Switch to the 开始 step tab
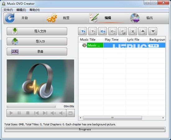This screenshot has height=140, width=171. click(25, 18)
